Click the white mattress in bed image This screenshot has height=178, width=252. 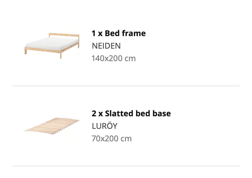click(51, 43)
